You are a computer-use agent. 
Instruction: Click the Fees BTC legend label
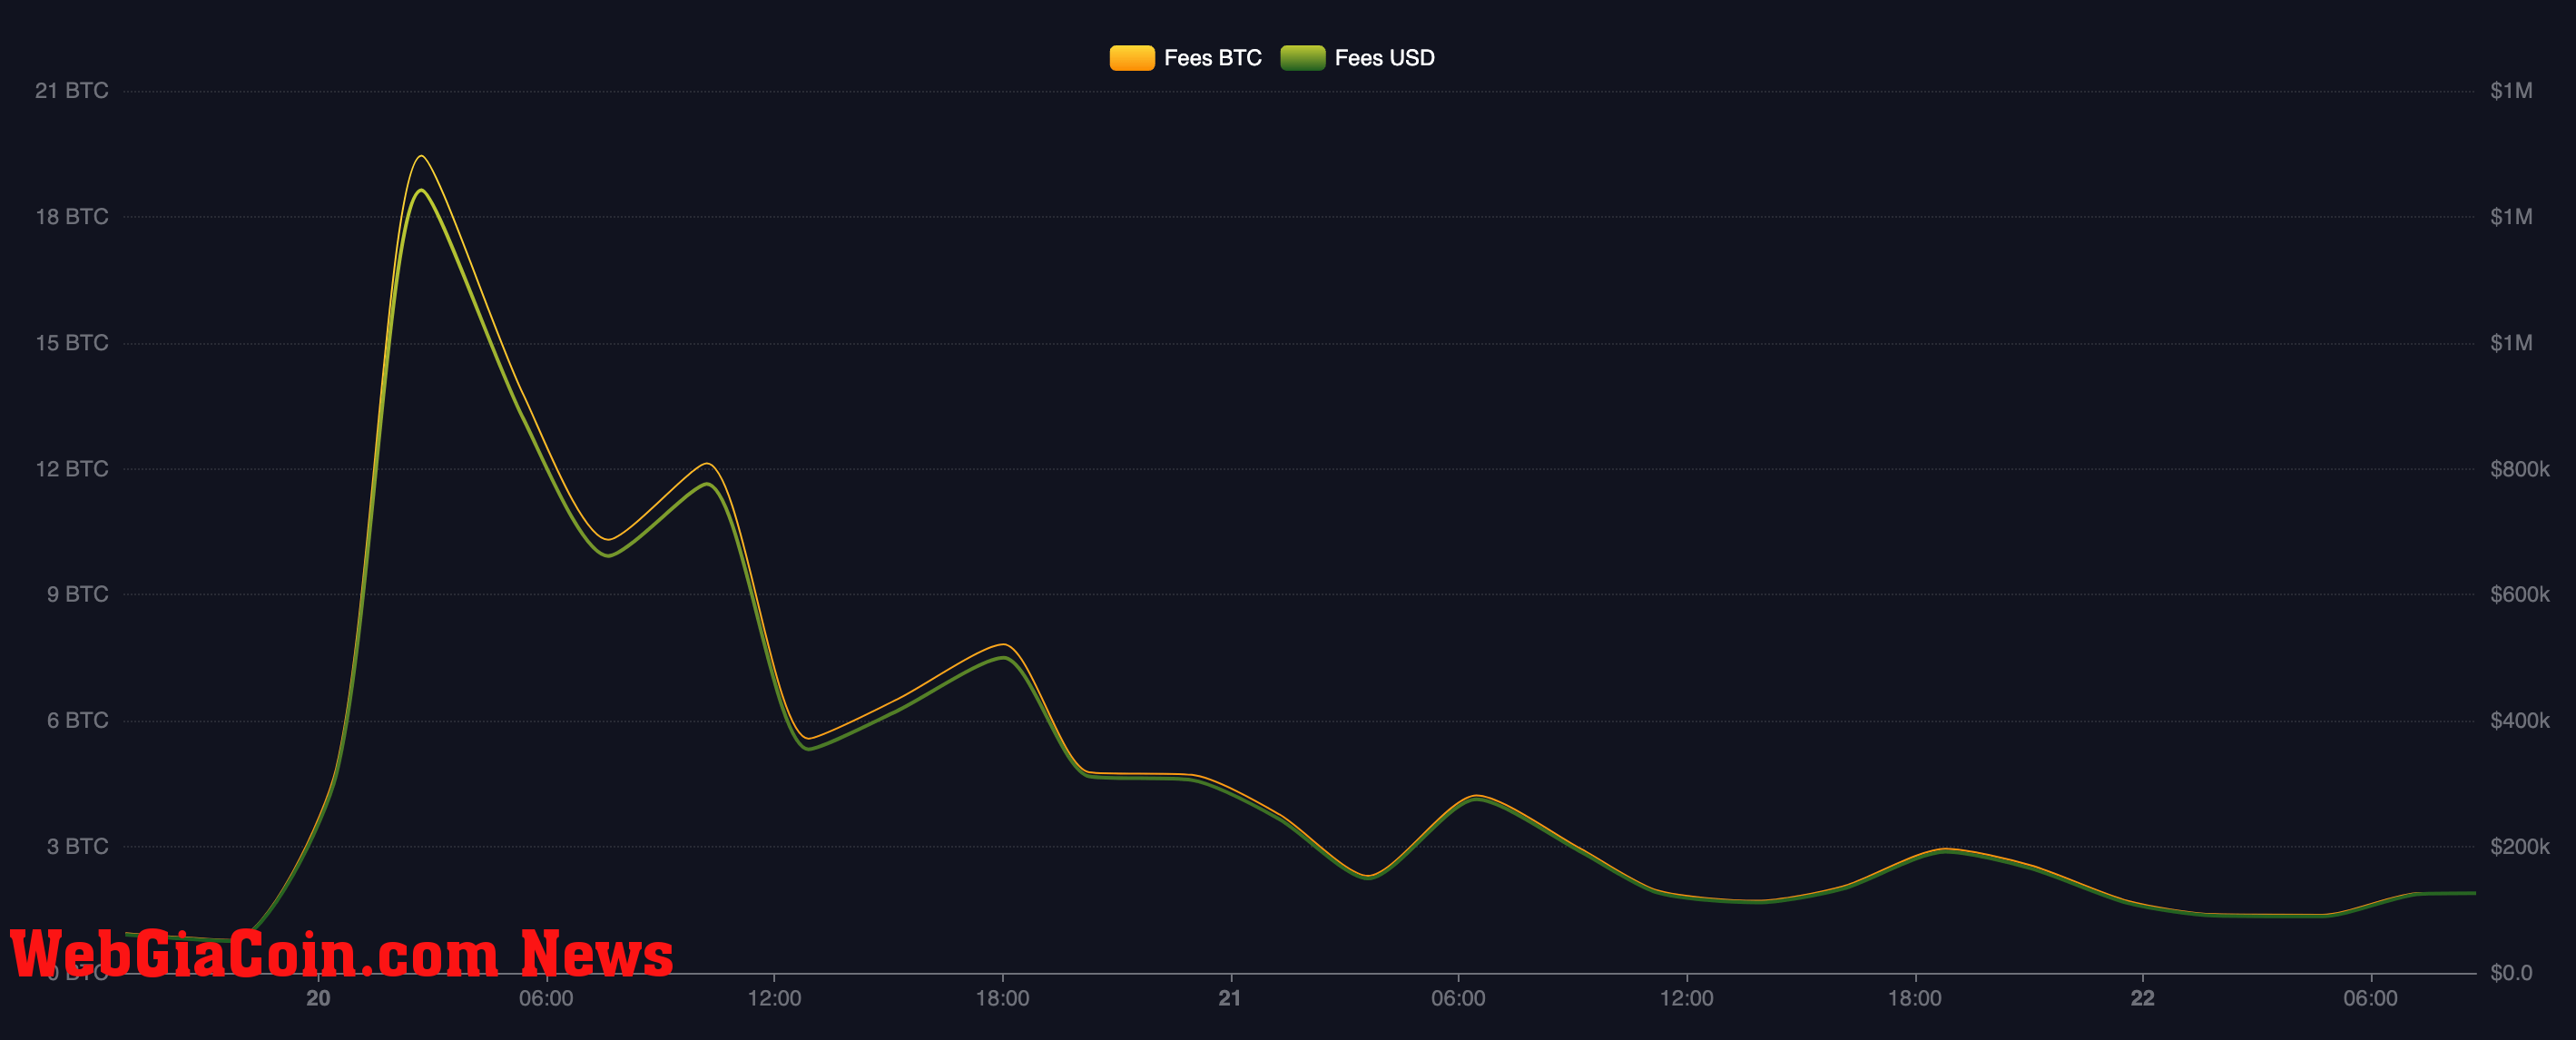tap(1213, 58)
